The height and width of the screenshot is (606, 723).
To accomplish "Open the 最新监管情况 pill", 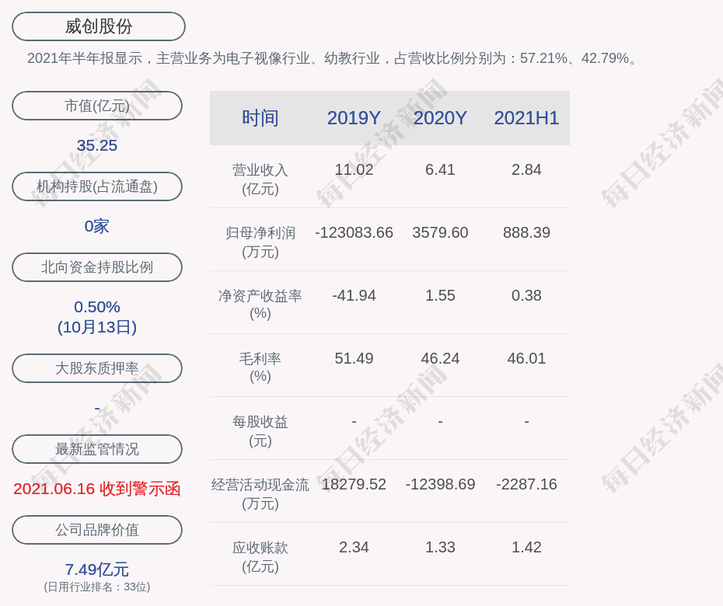I will pyautogui.click(x=97, y=449).
